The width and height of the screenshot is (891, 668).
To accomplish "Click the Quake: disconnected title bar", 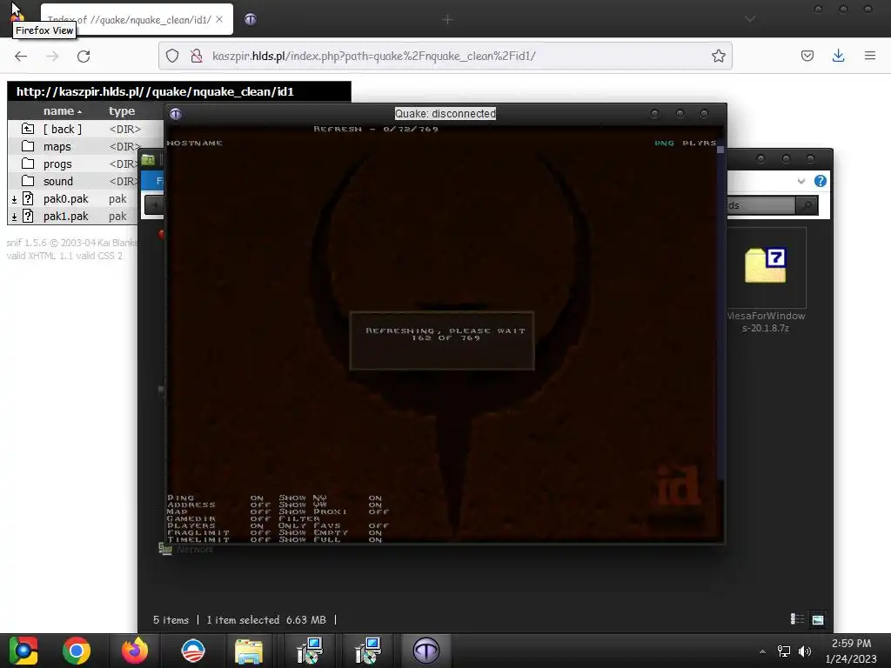I will (445, 114).
